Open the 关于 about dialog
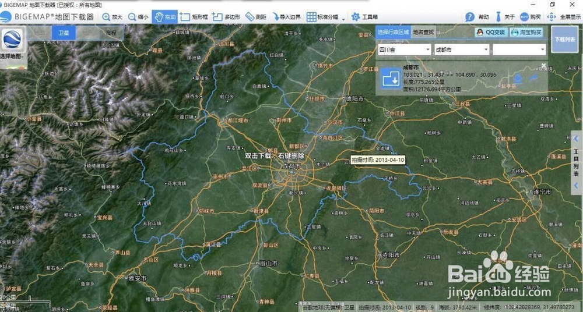 (505, 17)
